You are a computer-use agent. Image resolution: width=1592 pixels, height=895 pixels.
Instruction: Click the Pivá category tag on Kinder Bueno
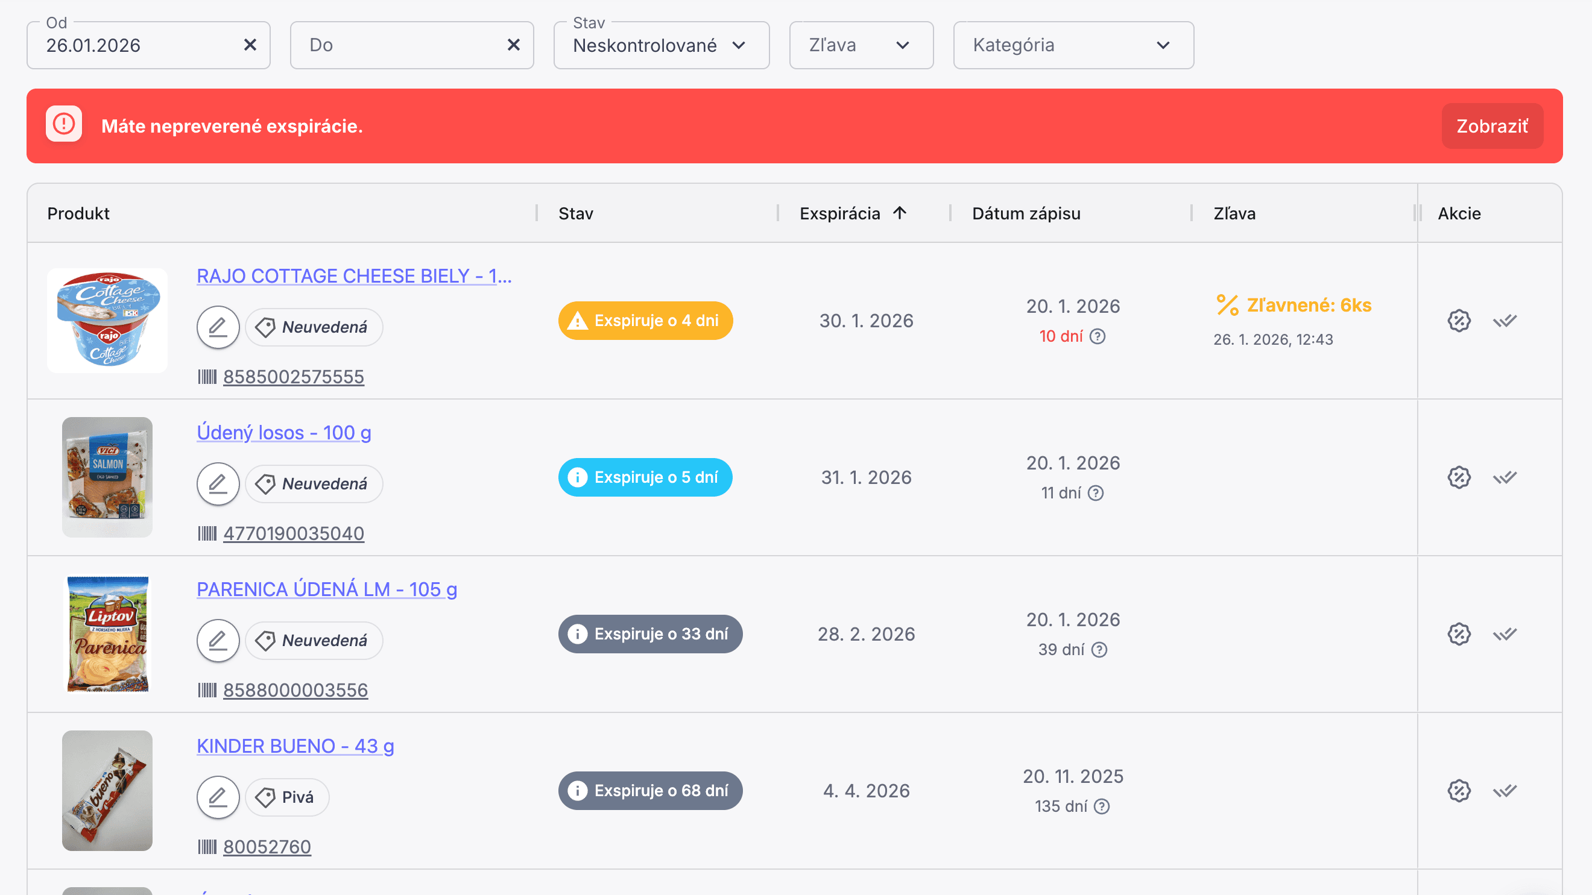[x=288, y=797]
